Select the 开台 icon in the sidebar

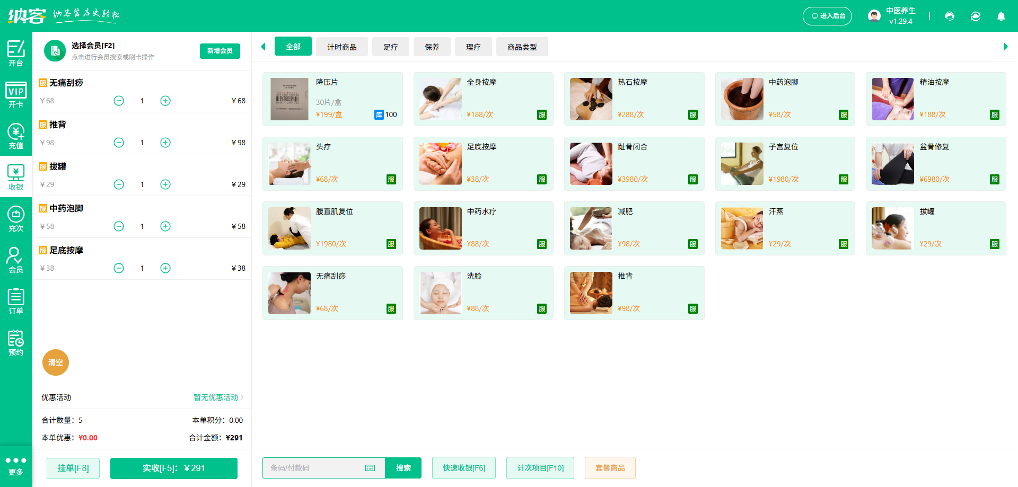click(x=16, y=55)
